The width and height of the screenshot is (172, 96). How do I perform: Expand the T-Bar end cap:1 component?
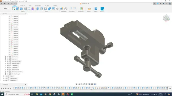coord(4,78)
